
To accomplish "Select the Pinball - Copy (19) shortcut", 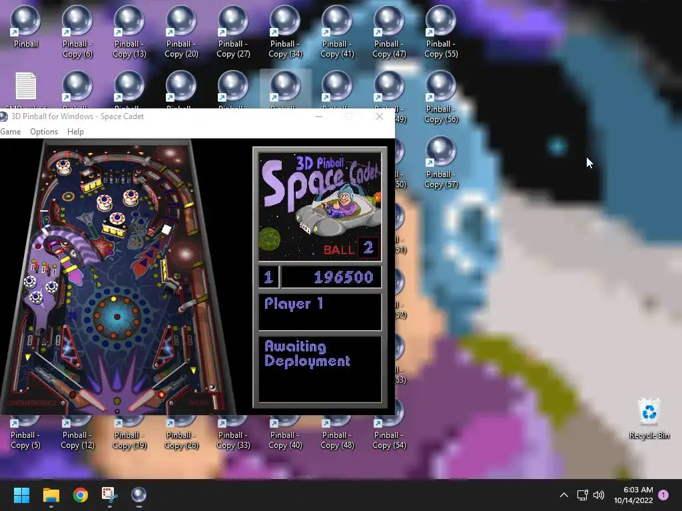I will point(129,432).
